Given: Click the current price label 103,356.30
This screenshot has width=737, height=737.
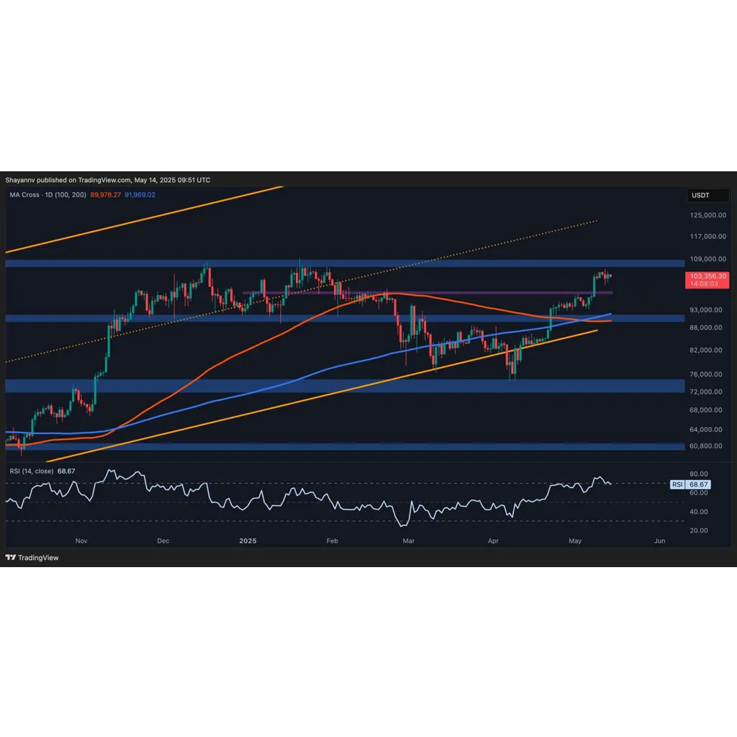Looking at the screenshot, I should 707,276.
